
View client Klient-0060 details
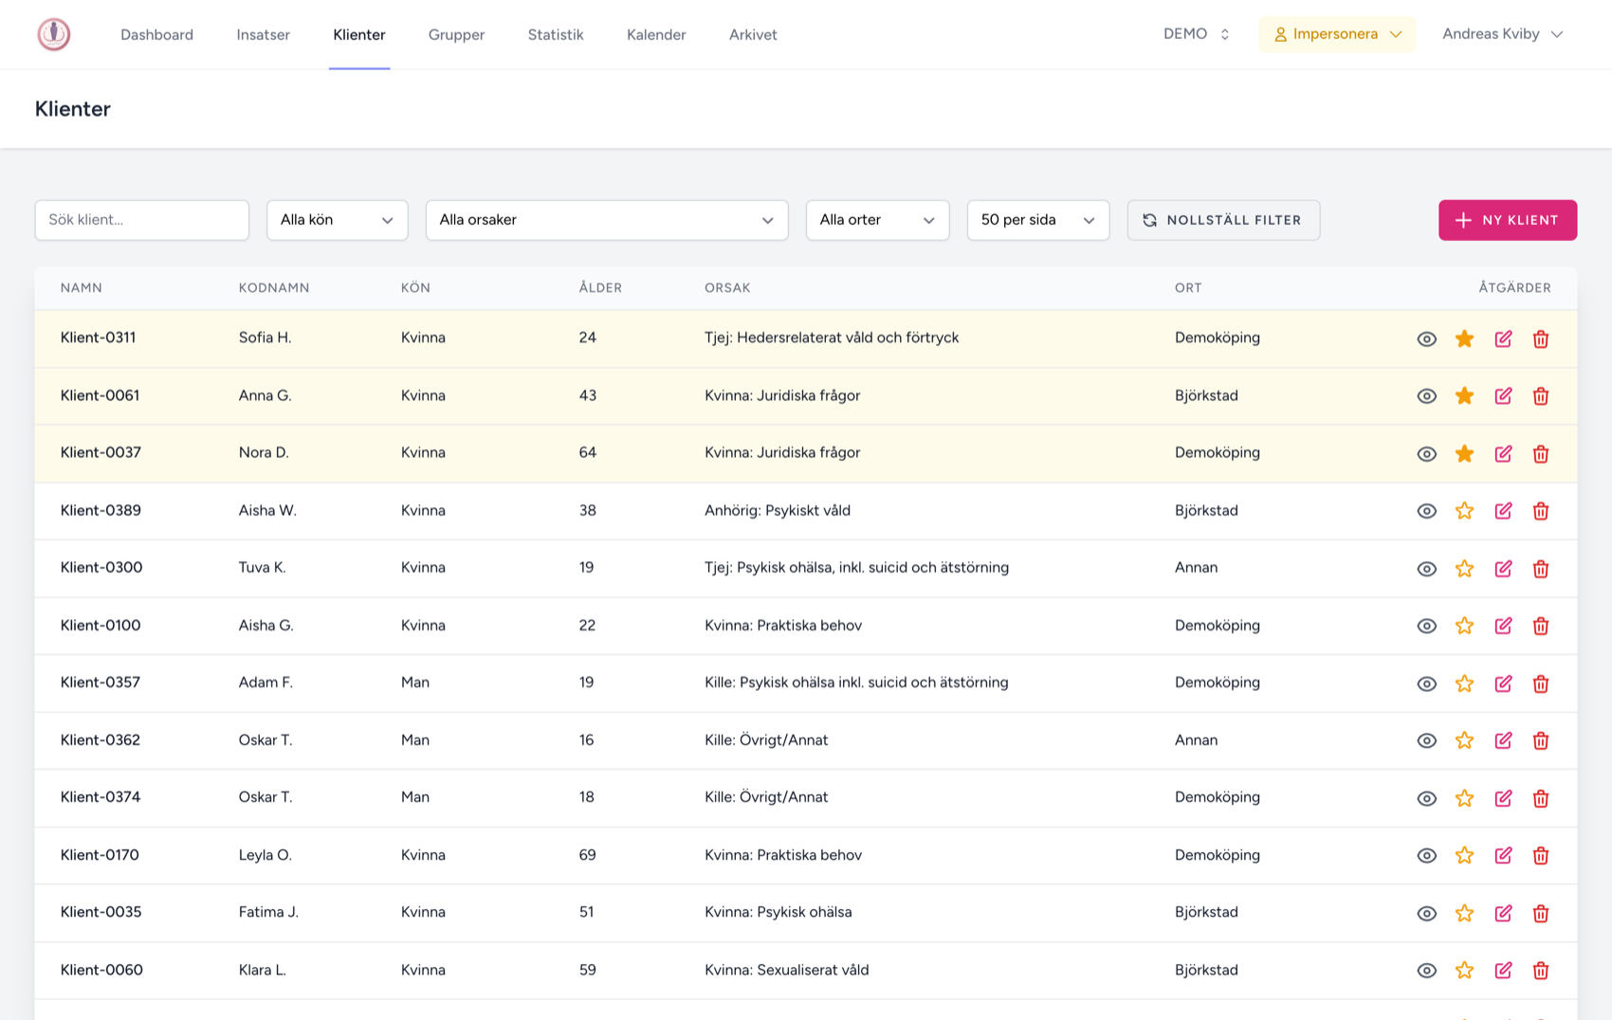[x=1426, y=970]
